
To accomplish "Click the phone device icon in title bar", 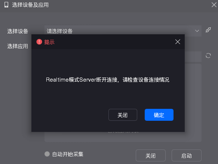I will coord(6,5).
